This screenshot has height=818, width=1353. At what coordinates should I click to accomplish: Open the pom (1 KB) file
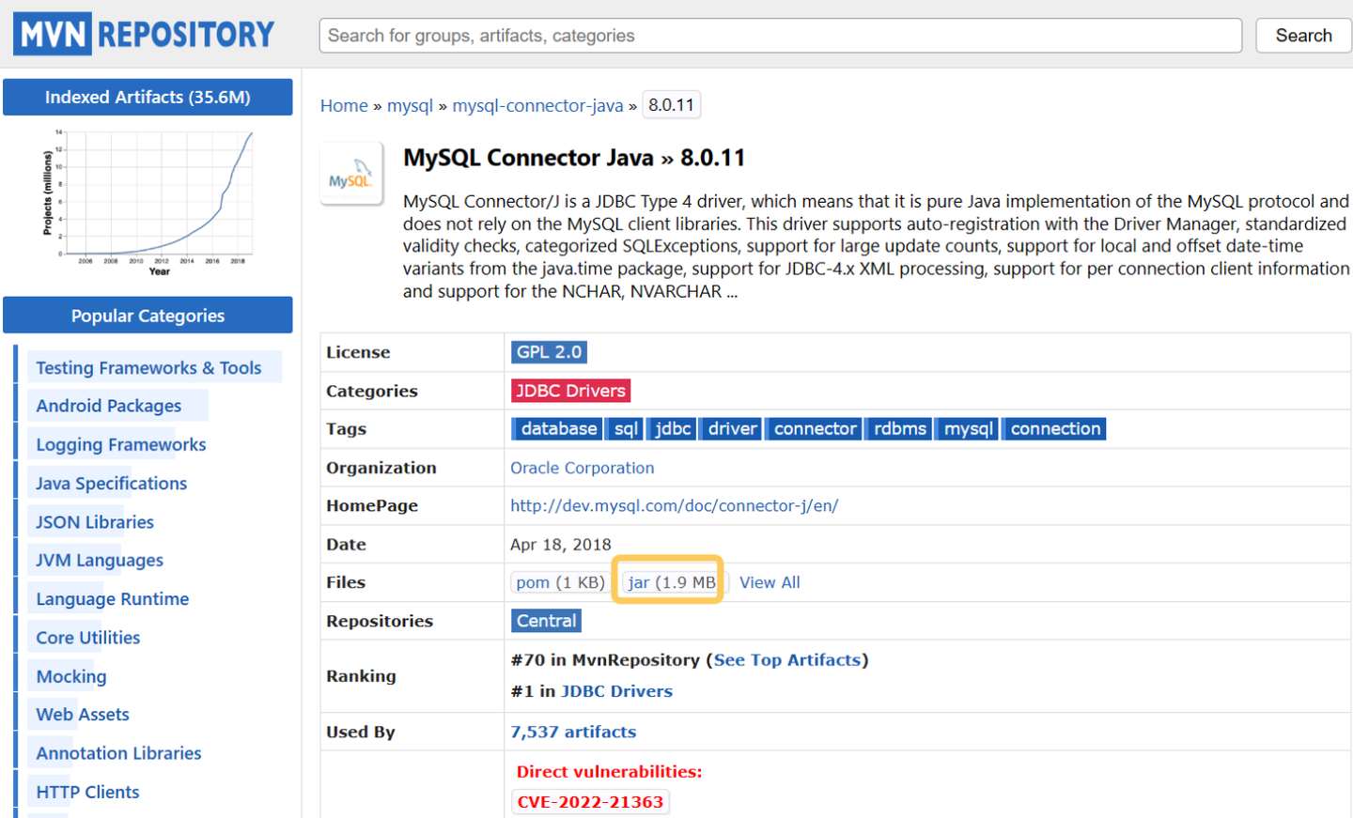click(560, 582)
